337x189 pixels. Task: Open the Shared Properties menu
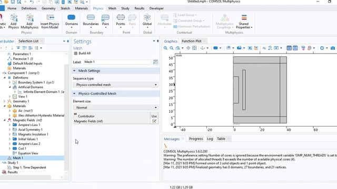[244, 21]
